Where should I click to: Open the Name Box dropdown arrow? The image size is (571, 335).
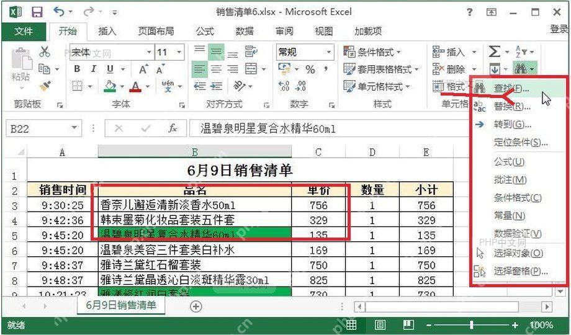[74, 128]
